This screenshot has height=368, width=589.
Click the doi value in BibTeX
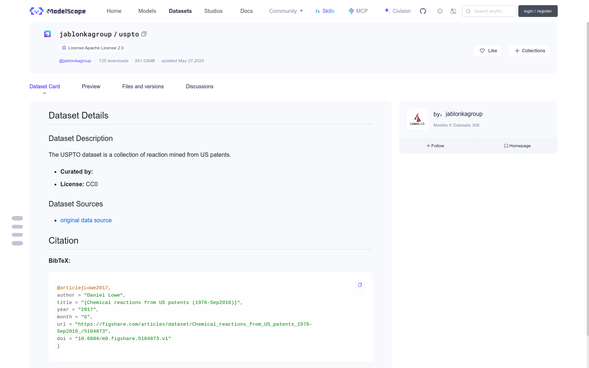coord(123,339)
